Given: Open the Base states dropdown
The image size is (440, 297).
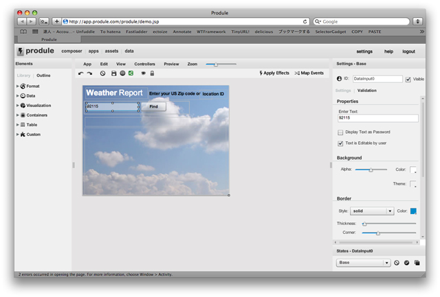Looking at the screenshot, I should click(363, 263).
